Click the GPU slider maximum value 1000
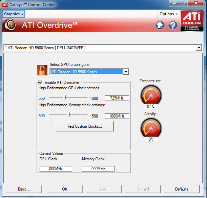 (x=94, y=98)
